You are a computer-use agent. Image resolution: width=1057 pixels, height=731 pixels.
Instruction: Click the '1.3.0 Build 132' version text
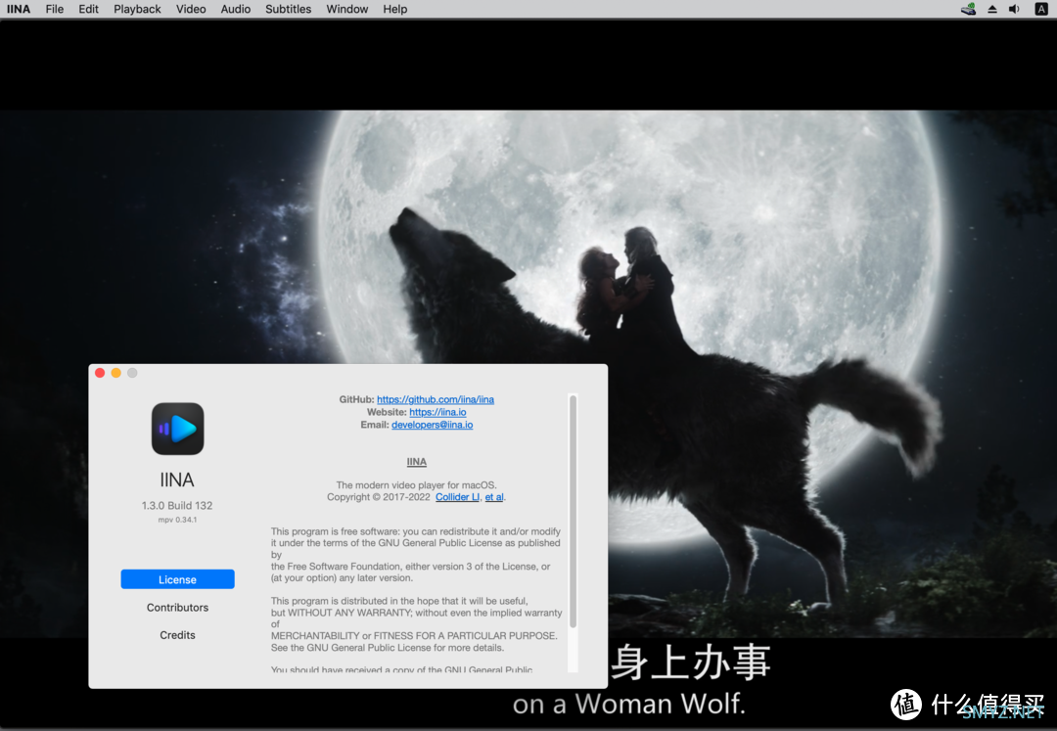(x=176, y=505)
